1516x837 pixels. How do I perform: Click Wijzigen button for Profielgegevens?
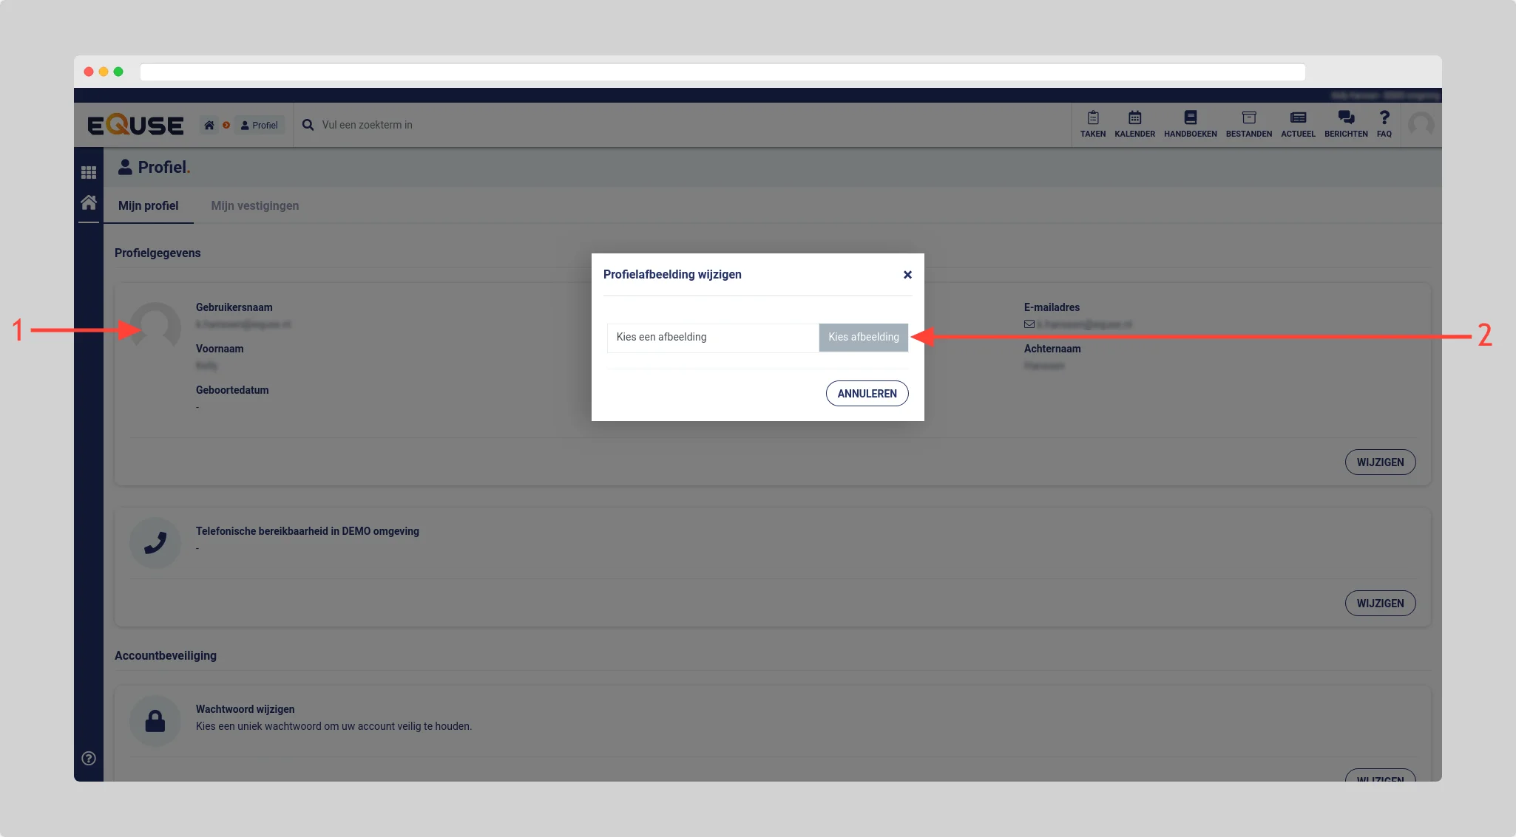[1379, 462]
